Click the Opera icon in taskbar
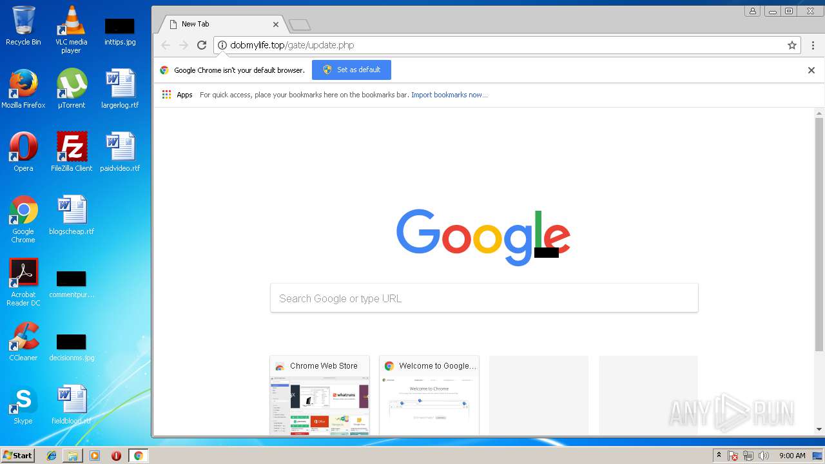This screenshot has height=464, width=825. pyautogui.click(x=117, y=456)
